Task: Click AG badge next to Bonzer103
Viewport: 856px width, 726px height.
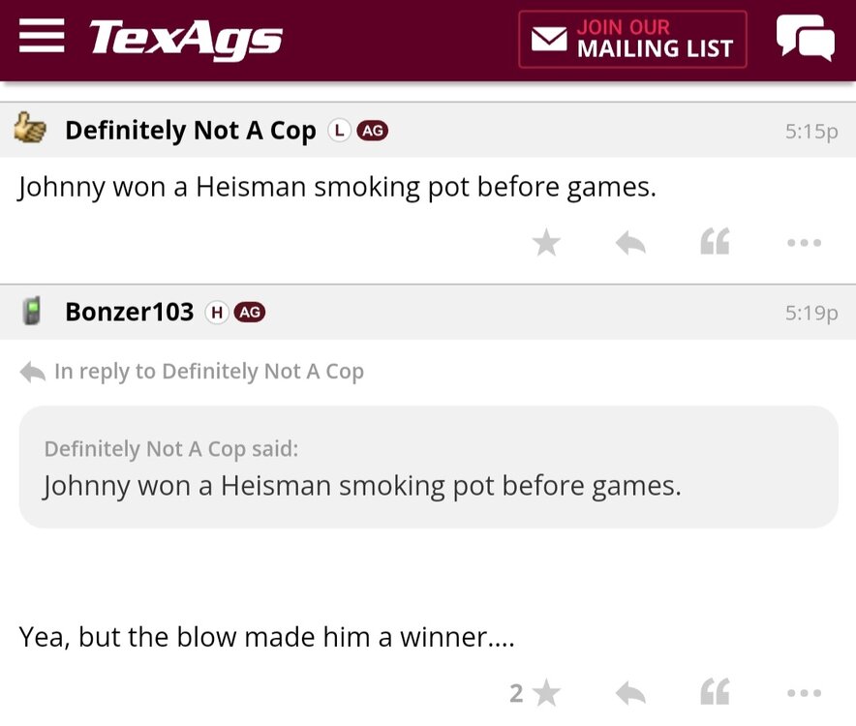Action: [250, 313]
